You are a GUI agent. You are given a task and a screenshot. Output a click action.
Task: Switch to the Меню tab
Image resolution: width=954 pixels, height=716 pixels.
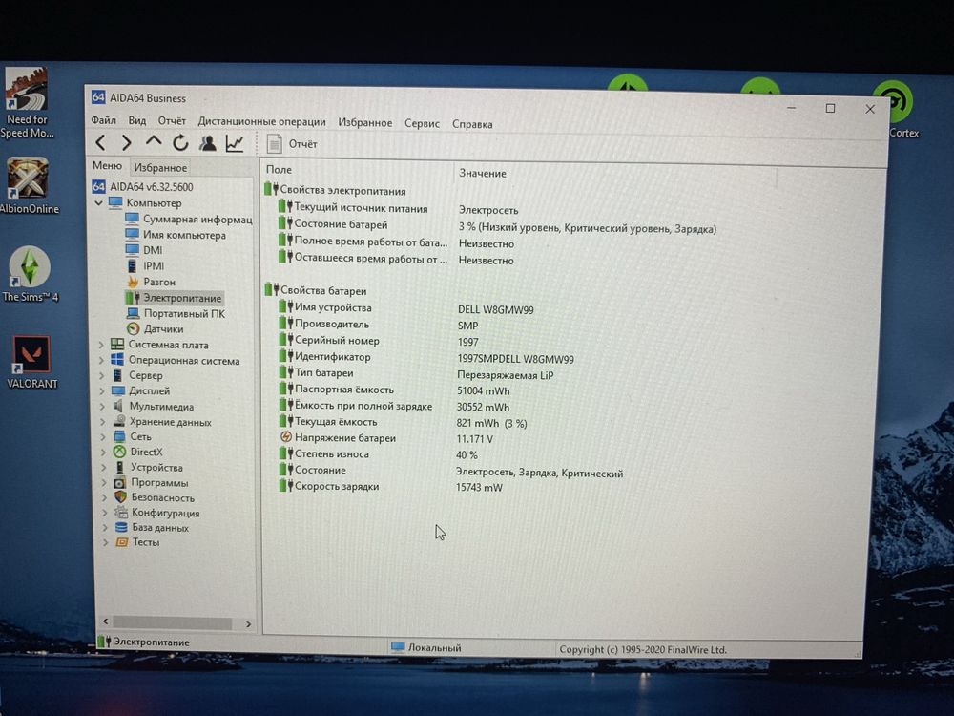[x=107, y=165]
